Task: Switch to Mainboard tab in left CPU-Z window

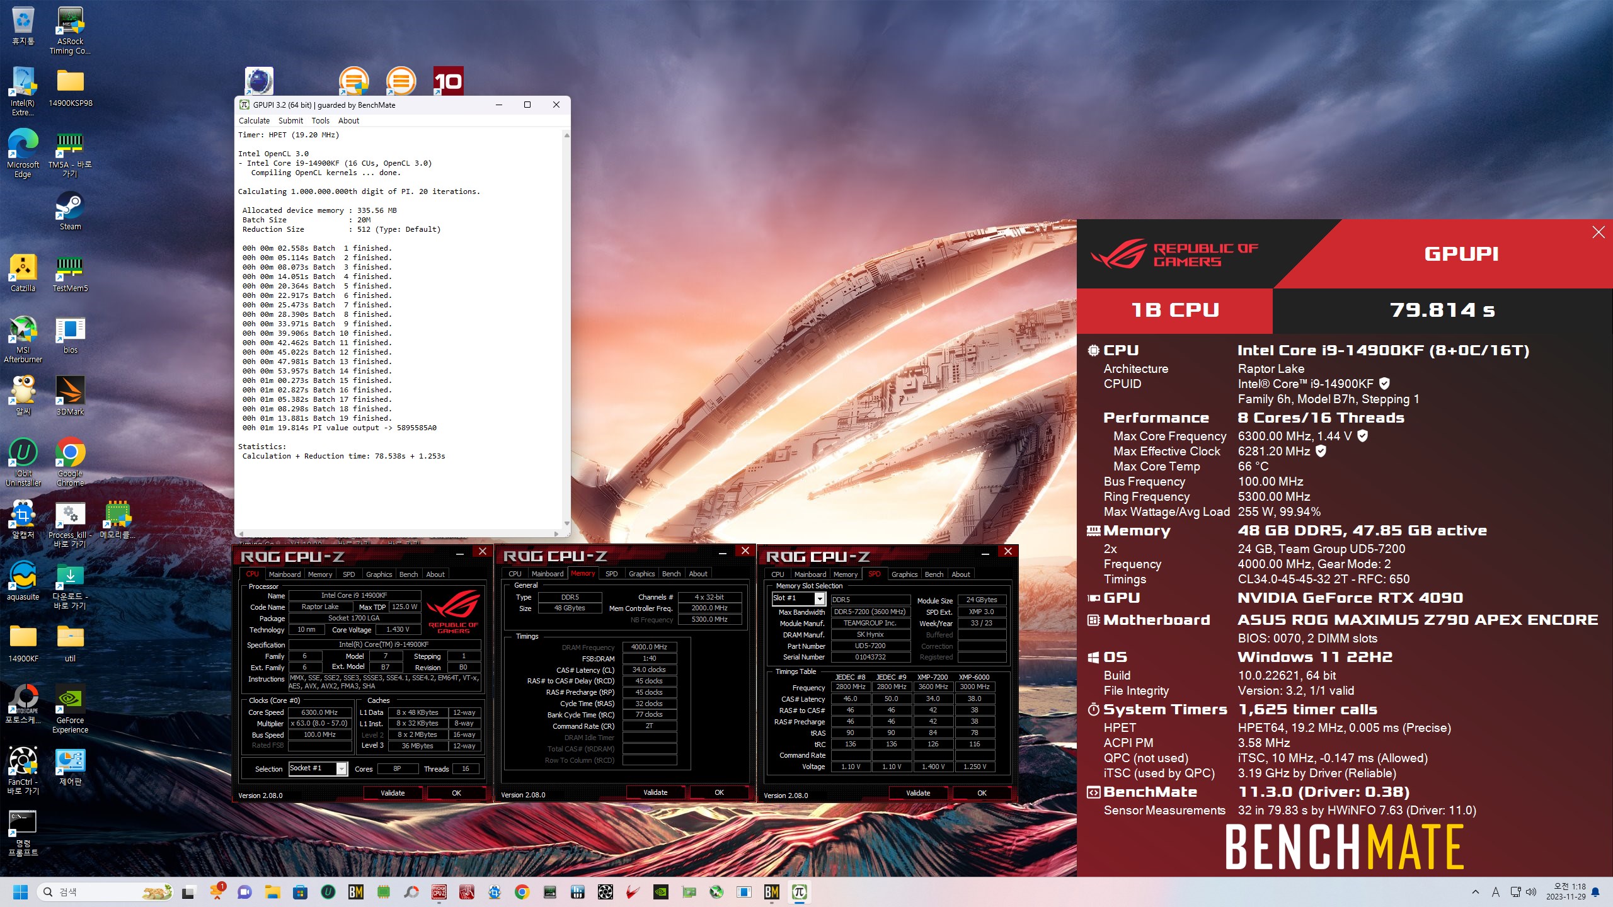Action: pyautogui.click(x=285, y=574)
